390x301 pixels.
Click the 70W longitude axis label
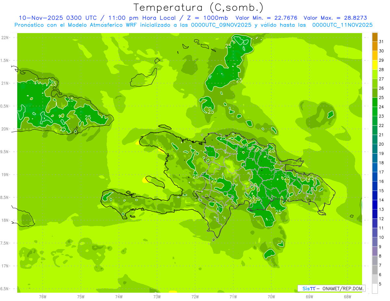[x=271, y=297]
